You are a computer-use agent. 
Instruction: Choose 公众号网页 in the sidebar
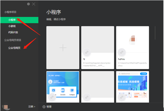pos(14,48)
